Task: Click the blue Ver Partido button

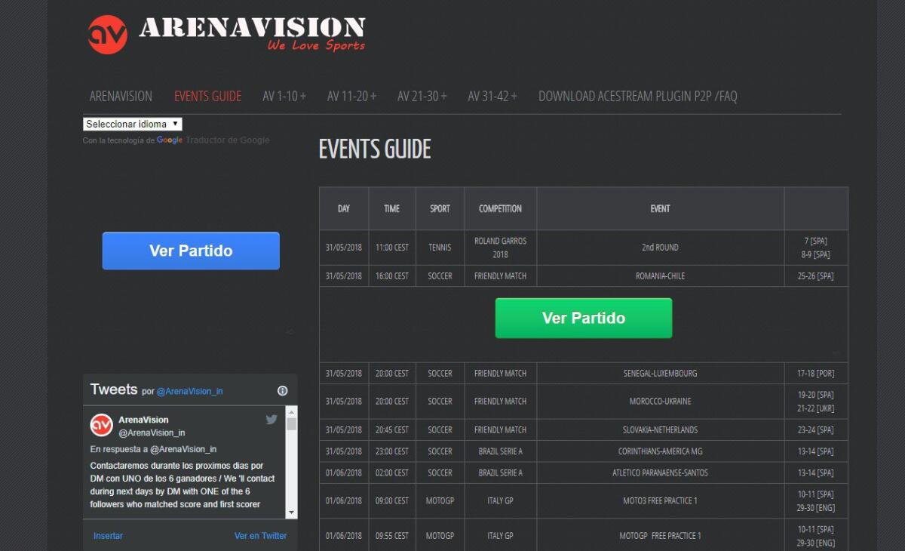Action: tap(190, 251)
